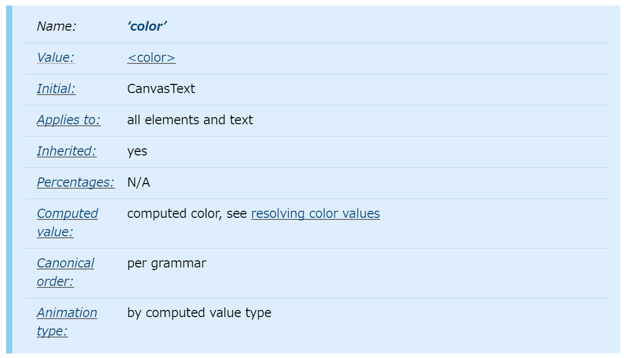Open the 'Canonical order:' label link
626x358 pixels.
65,263
